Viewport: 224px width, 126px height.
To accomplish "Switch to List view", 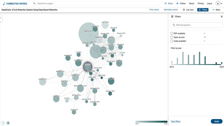I will click(x=188, y=10).
